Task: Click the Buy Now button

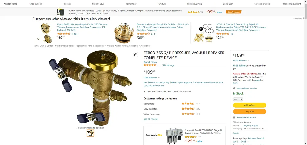Action: (x=249, y=111)
